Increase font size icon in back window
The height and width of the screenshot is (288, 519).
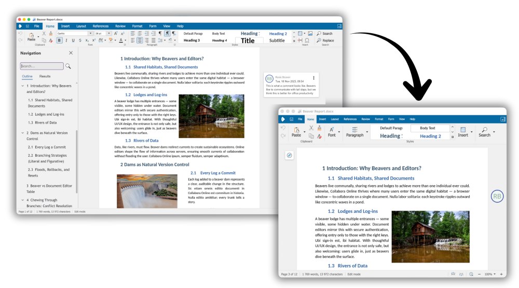click(x=116, y=33)
